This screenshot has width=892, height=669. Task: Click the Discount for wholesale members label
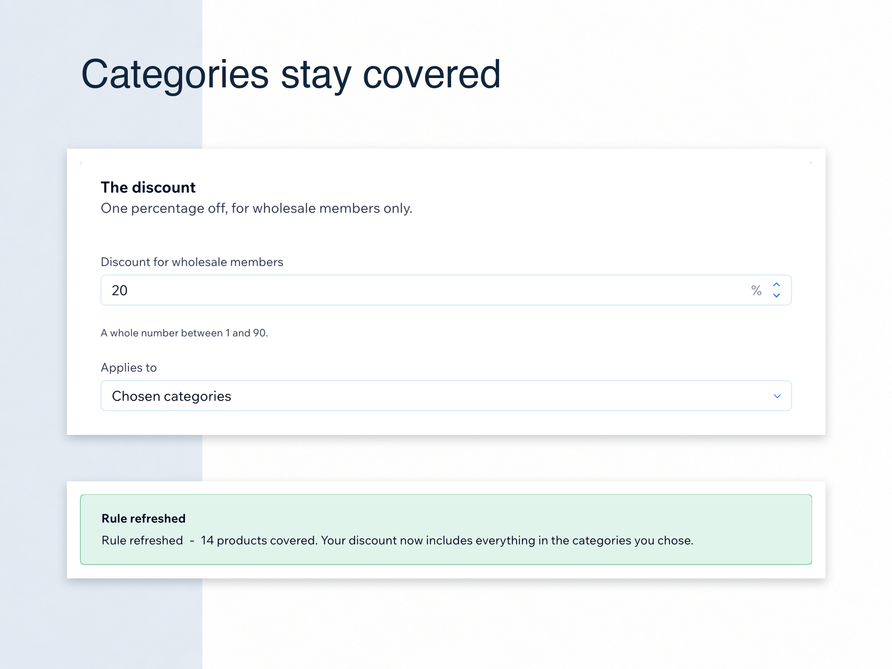click(x=192, y=262)
